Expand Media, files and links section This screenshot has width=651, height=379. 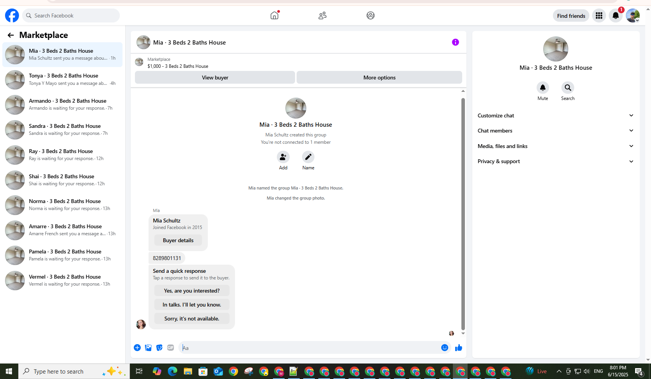click(556, 146)
